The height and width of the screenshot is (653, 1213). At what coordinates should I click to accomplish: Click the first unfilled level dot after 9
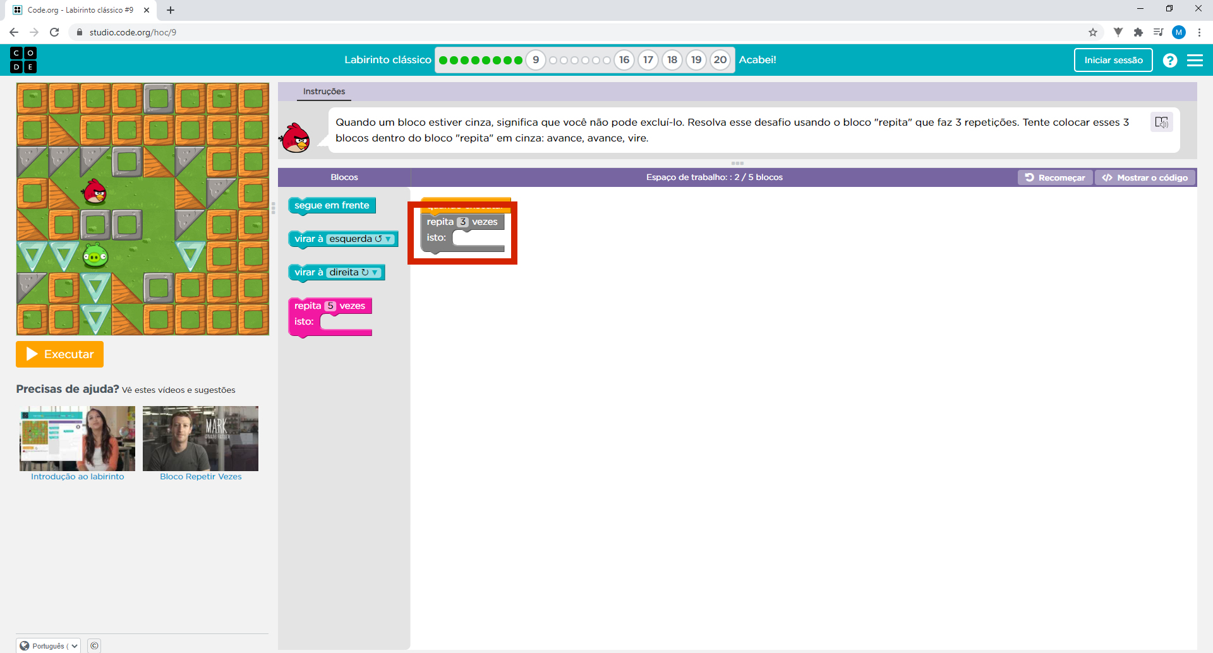coord(553,61)
